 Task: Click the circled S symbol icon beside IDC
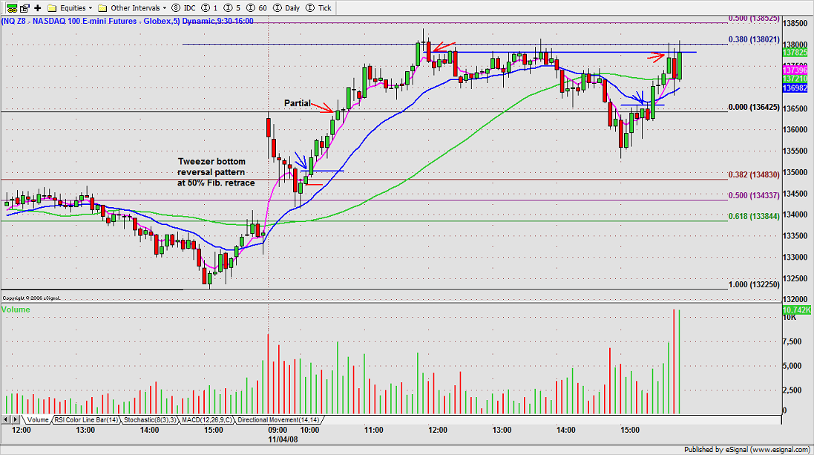(x=176, y=7)
